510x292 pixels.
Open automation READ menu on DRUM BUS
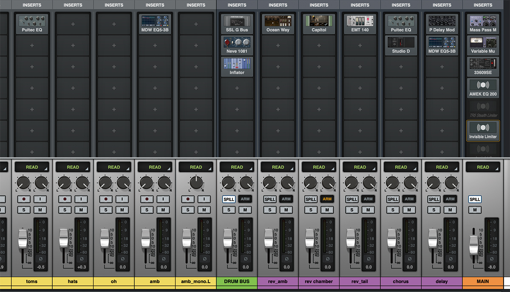pyautogui.click(x=237, y=167)
